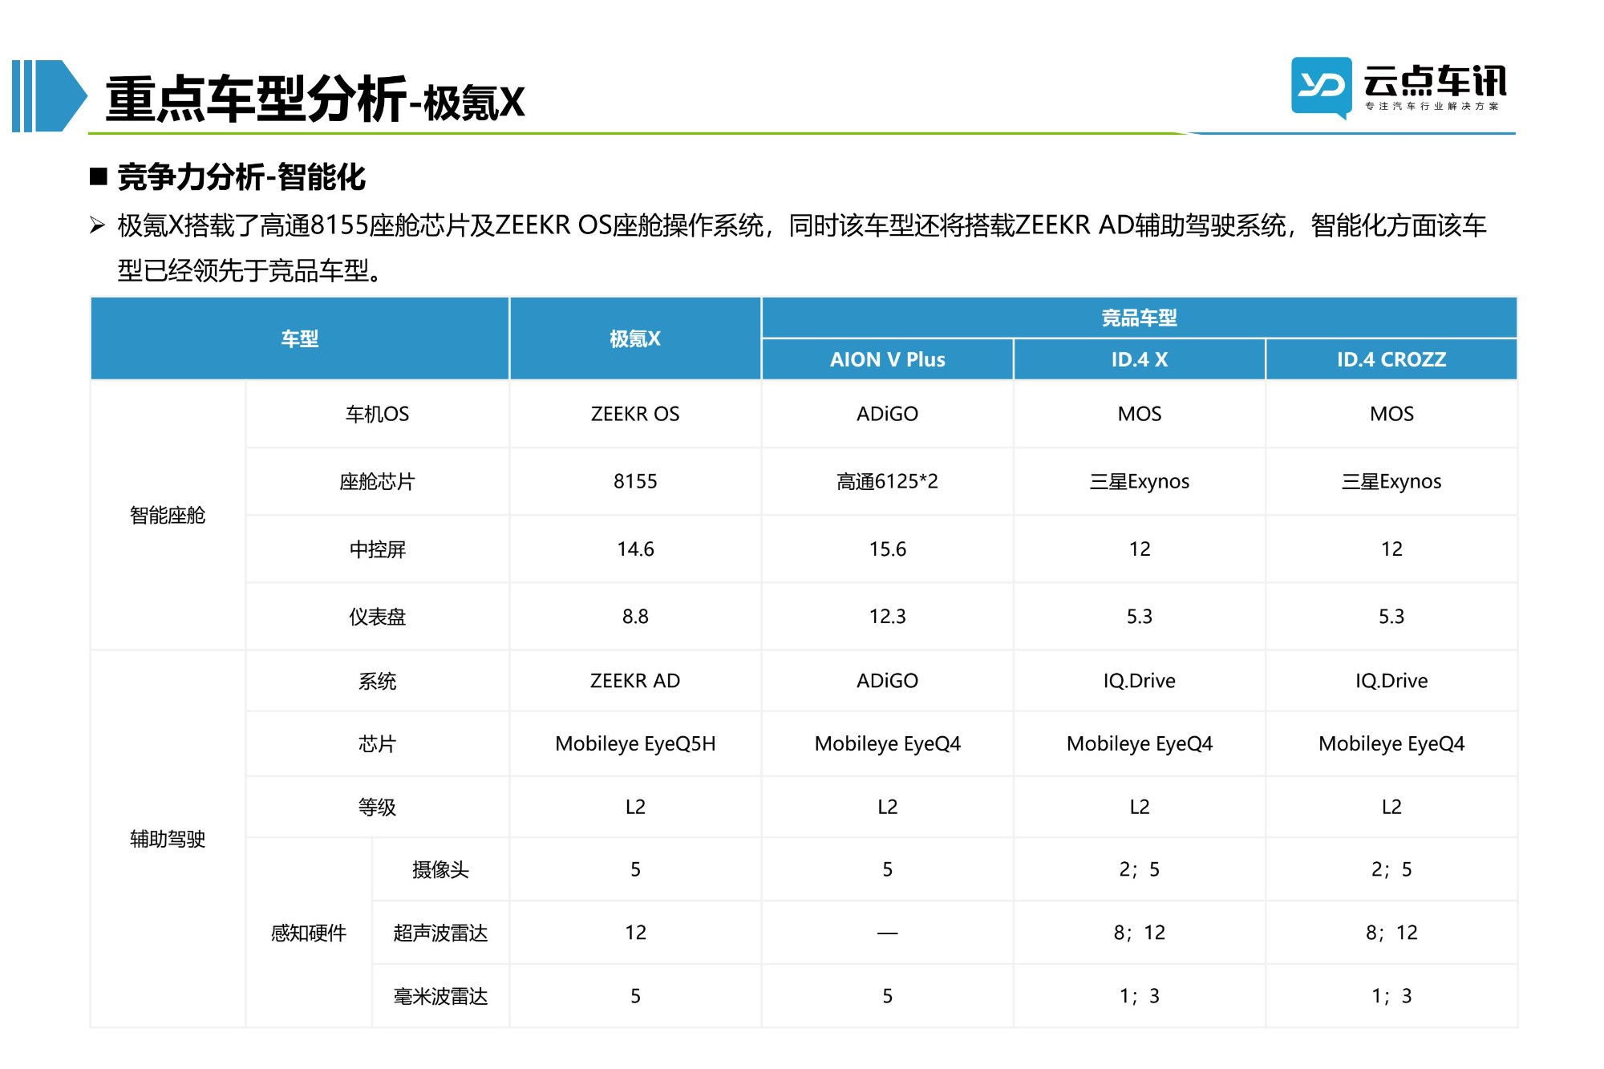Select the 14.6 center screen value
The width and height of the screenshot is (1604, 1069).
pos(635,549)
